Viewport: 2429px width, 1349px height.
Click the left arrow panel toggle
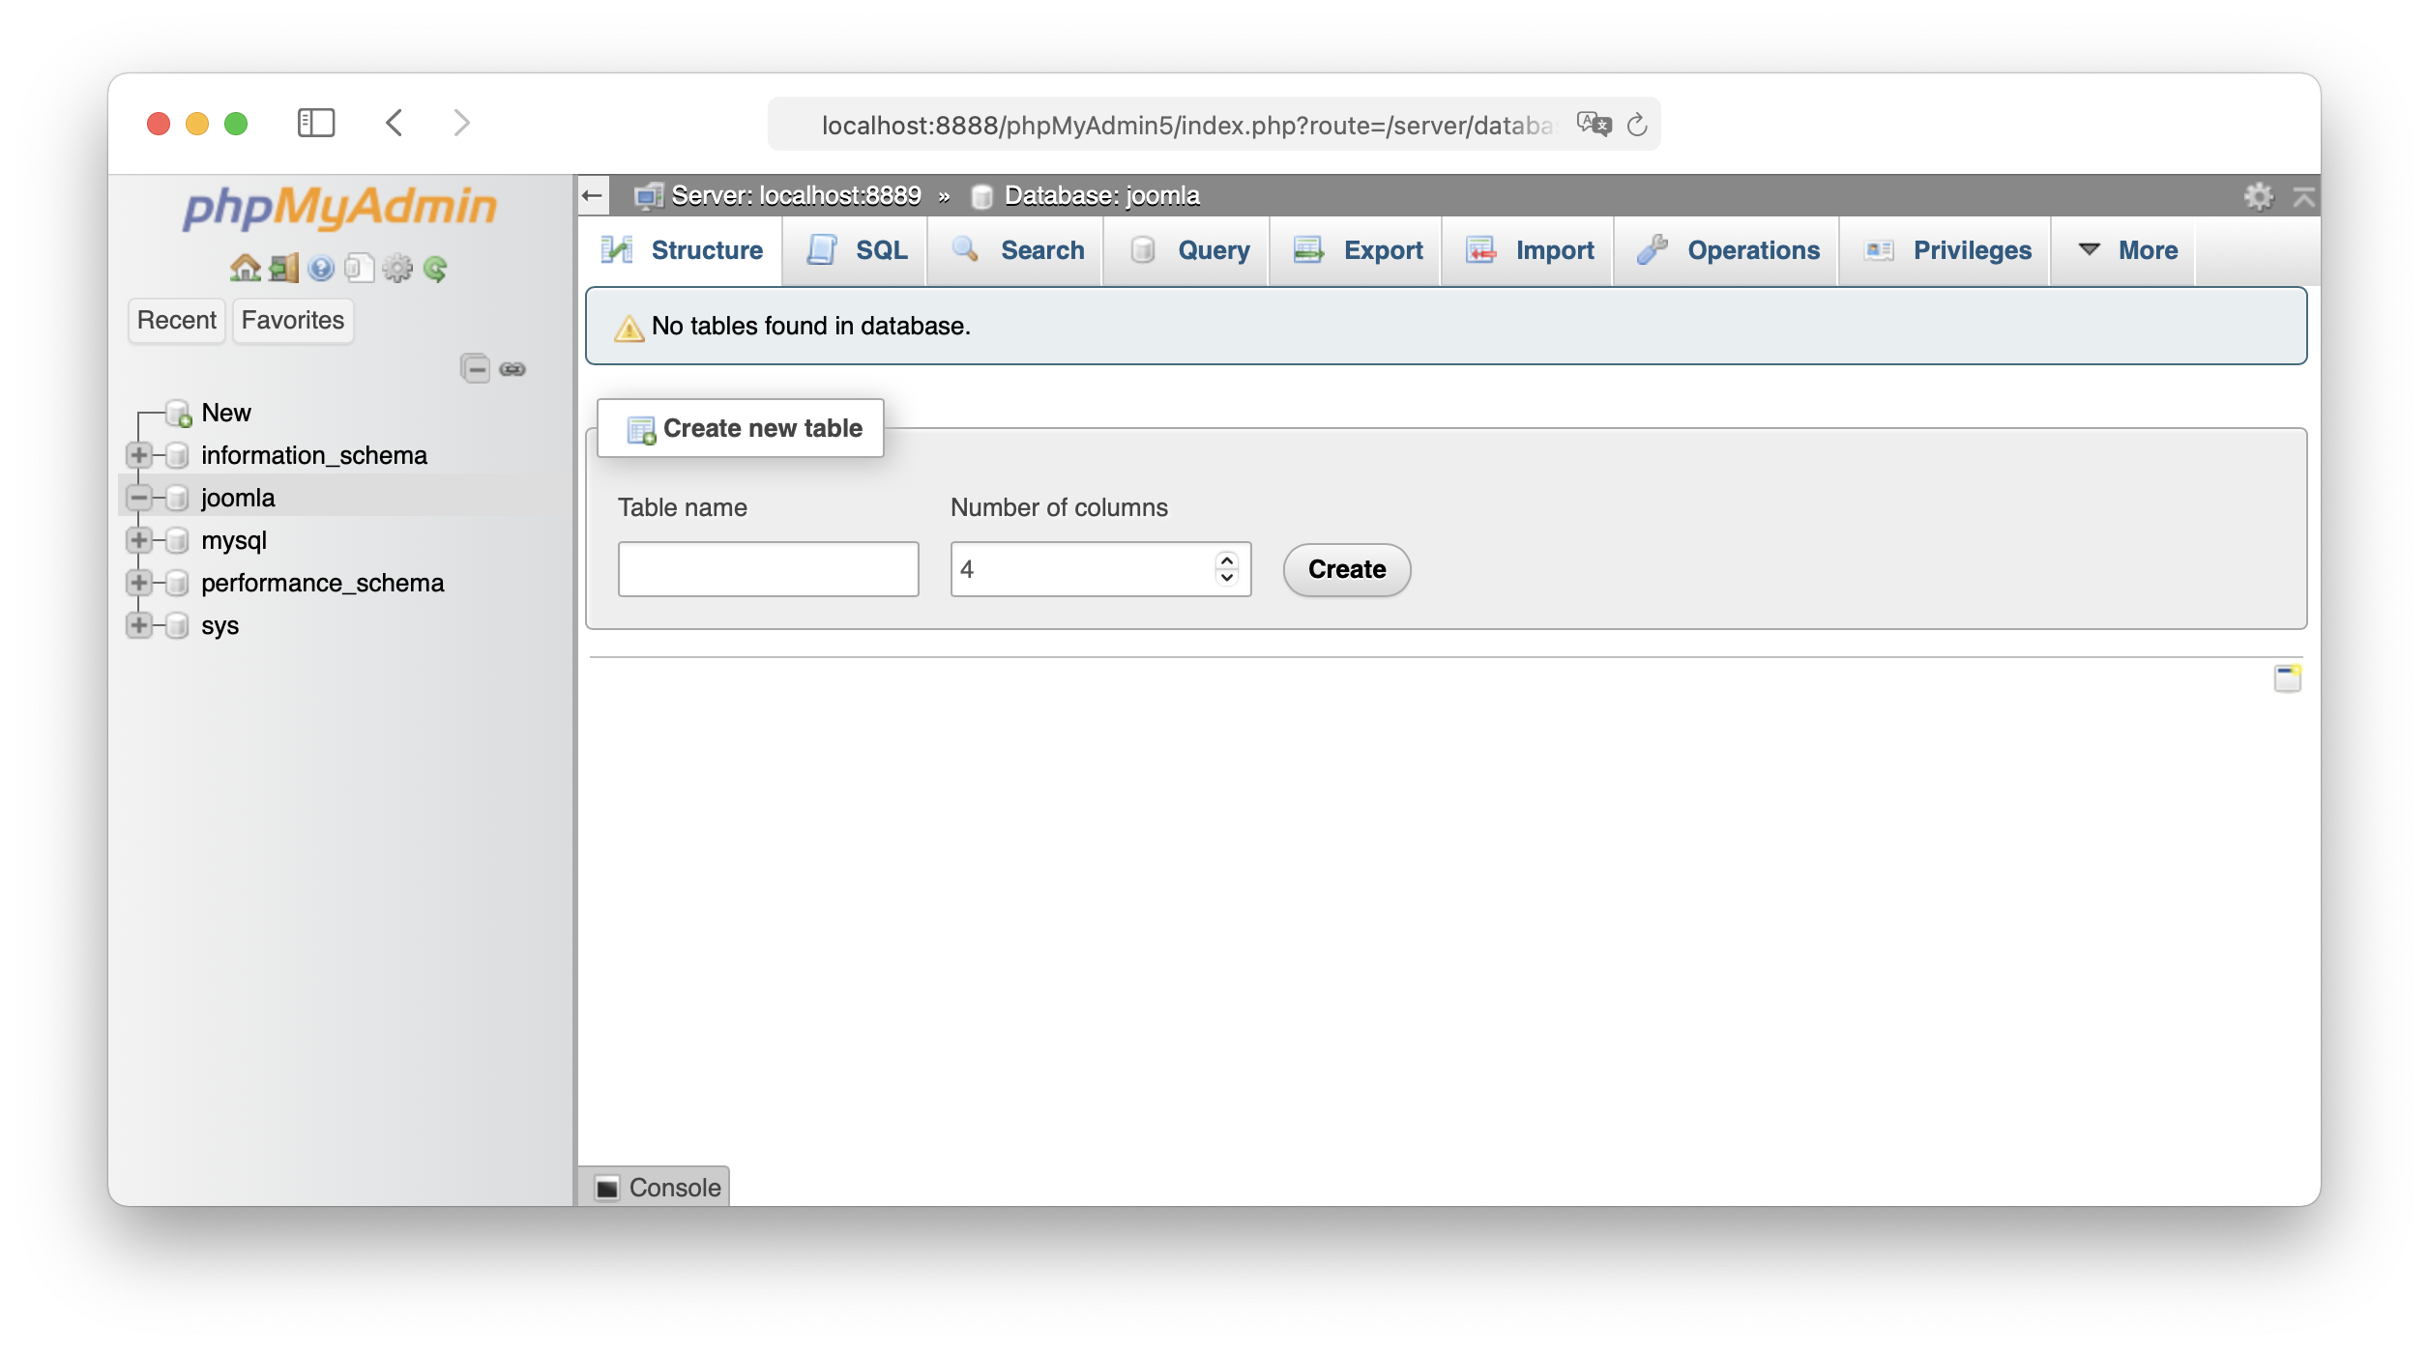pyautogui.click(x=592, y=195)
